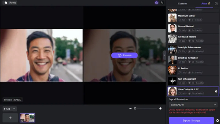Click the Before: 5120*3277 label
This screenshot has height=124, width=220.
coord(13,100)
